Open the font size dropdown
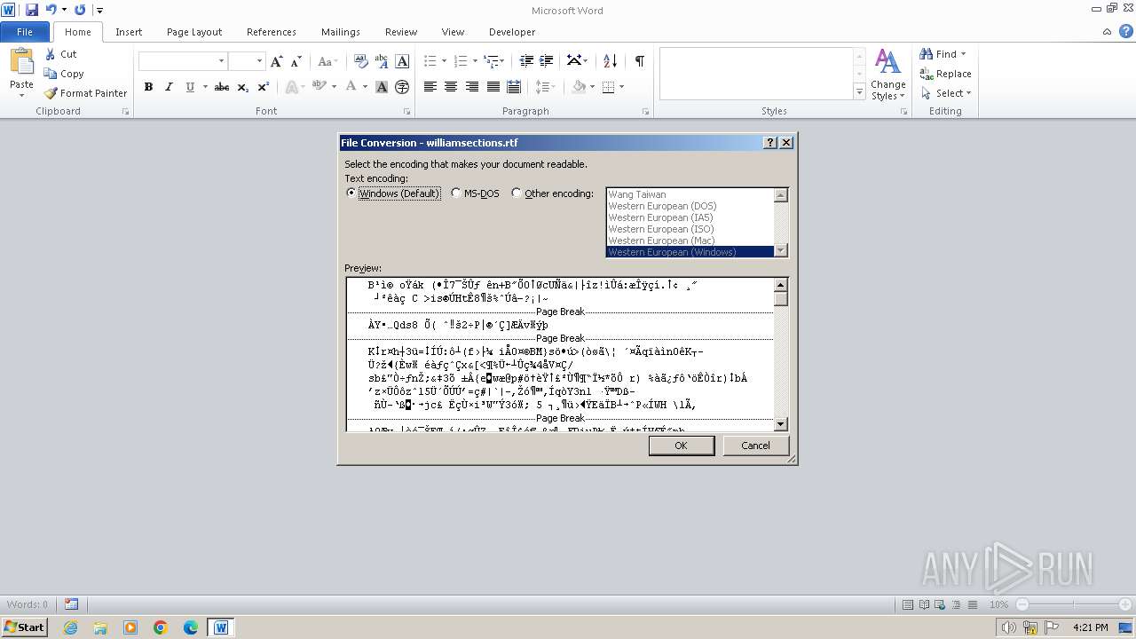The height and width of the screenshot is (639, 1136). (x=259, y=61)
